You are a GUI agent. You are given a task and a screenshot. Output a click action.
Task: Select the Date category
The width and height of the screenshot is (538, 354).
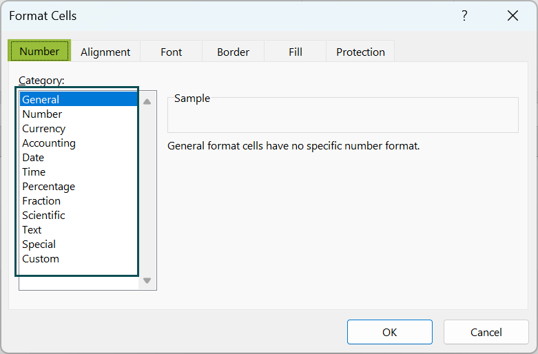tap(79, 157)
